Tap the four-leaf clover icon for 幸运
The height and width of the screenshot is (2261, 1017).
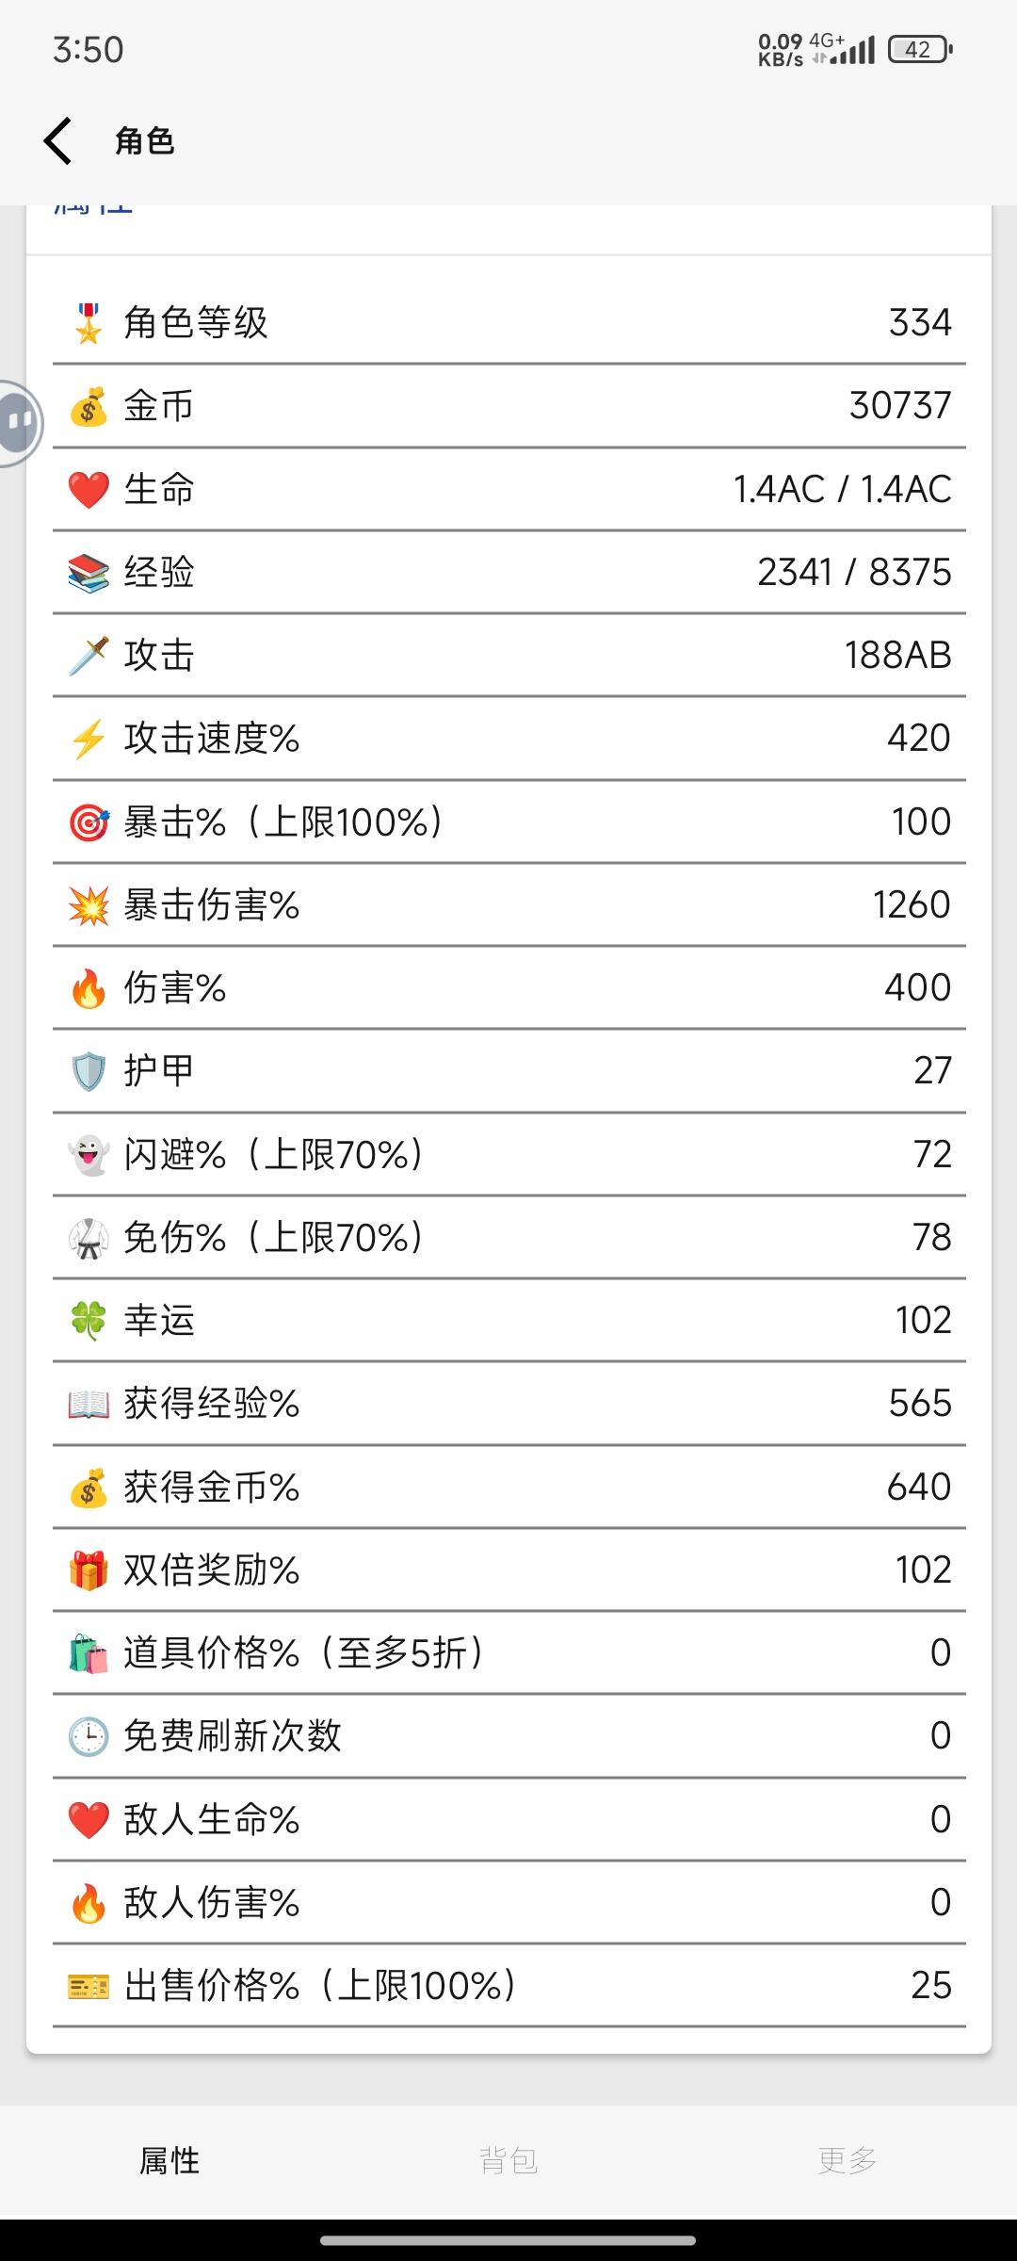(x=89, y=1320)
